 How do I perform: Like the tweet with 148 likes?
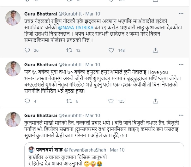point(112,50)
